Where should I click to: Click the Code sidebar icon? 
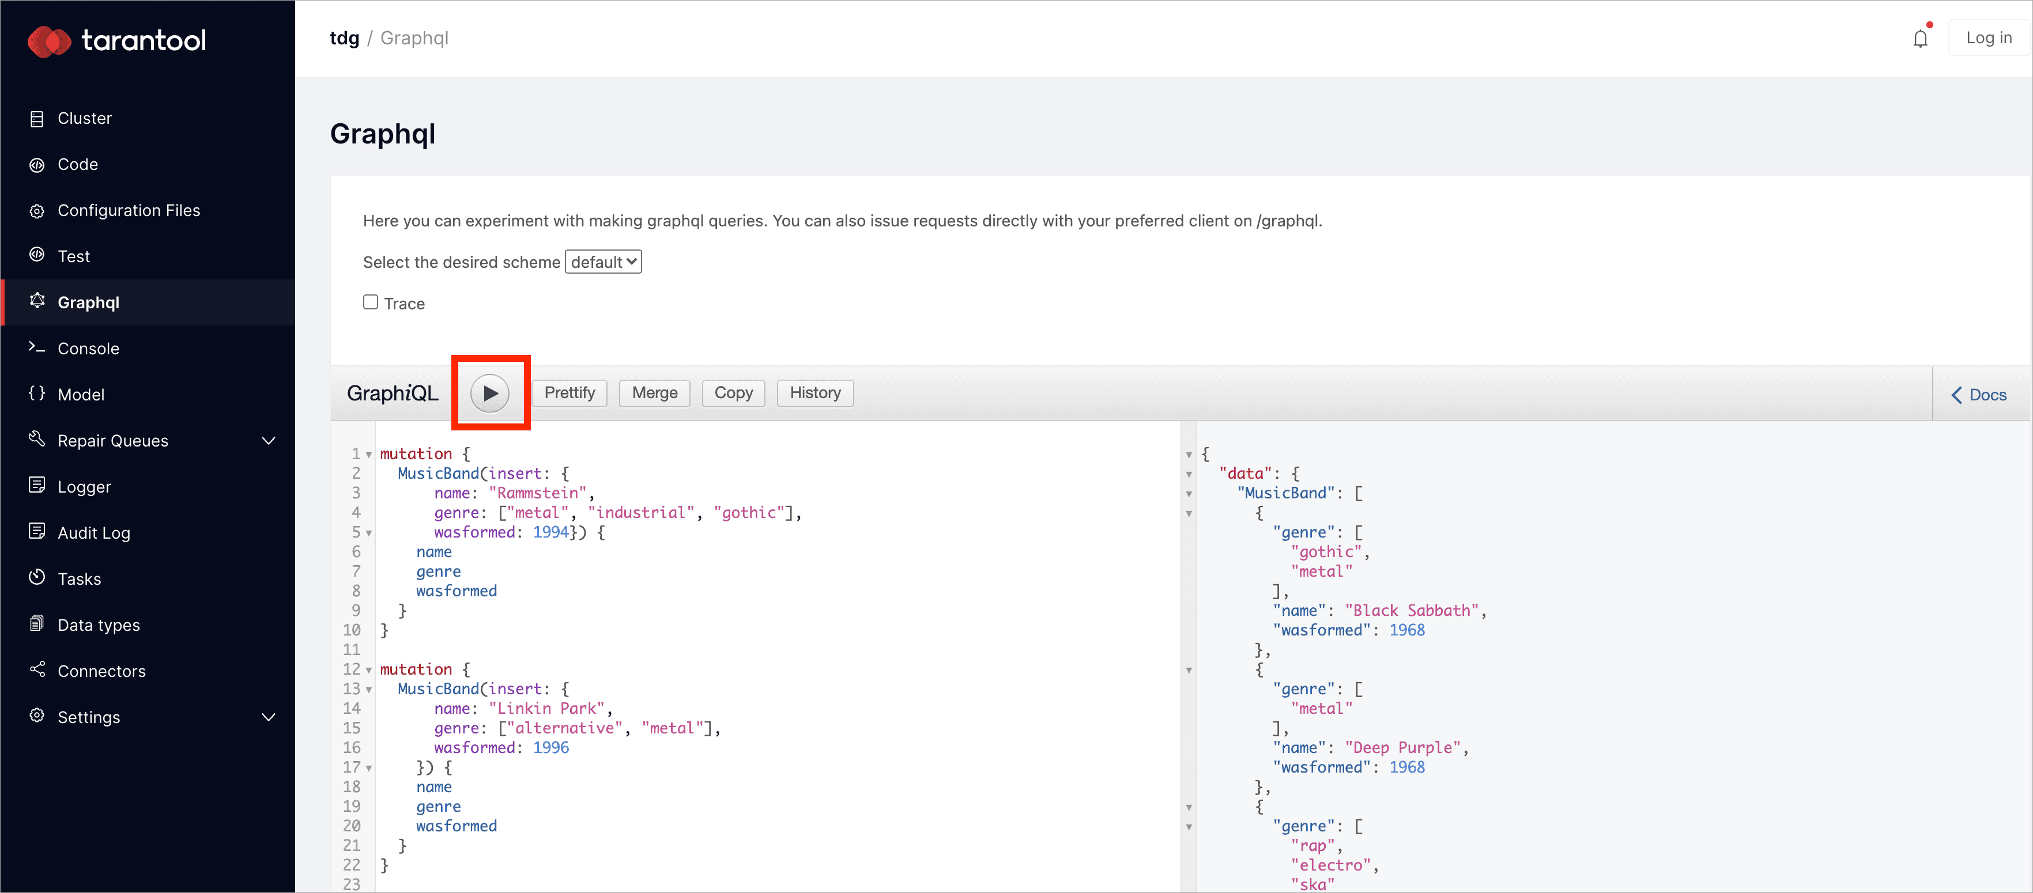point(36,165)
